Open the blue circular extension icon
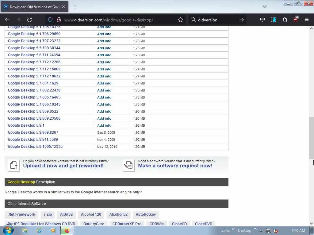The width and height of the screenshot is (314, 235). pos(273,20)
